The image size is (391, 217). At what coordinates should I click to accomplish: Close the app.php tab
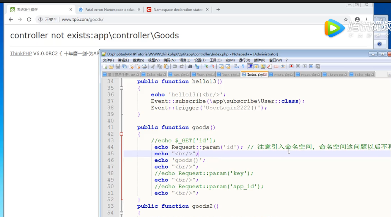pos(188,75)
